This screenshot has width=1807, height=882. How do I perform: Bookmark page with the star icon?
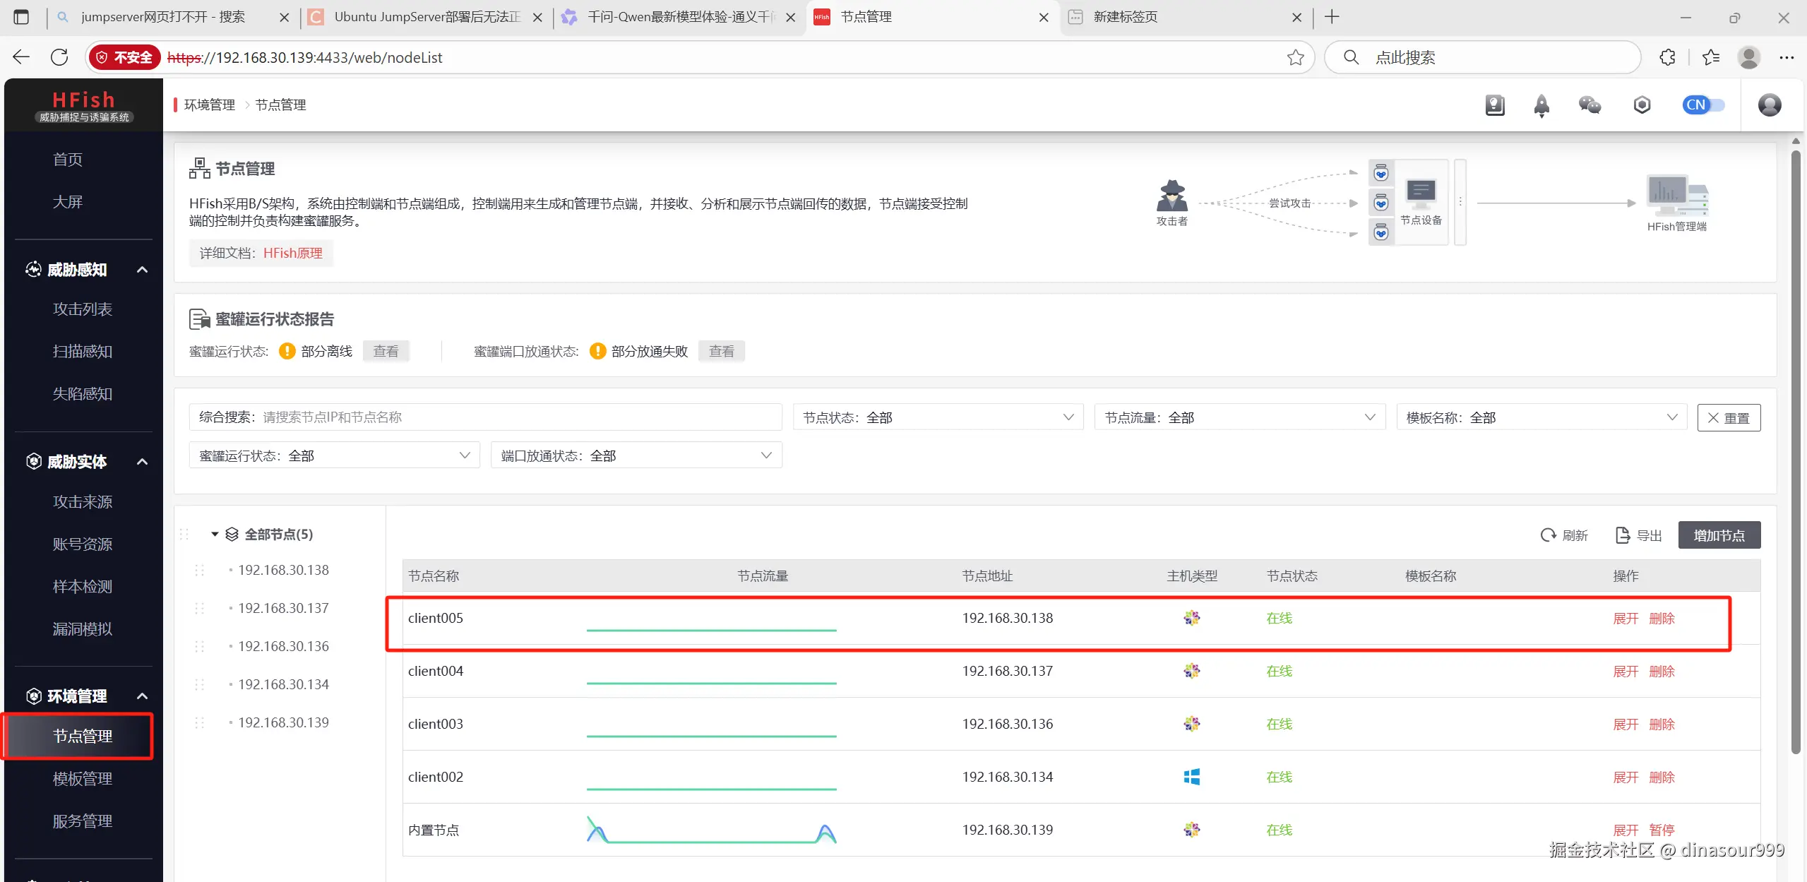[1295, 57]
